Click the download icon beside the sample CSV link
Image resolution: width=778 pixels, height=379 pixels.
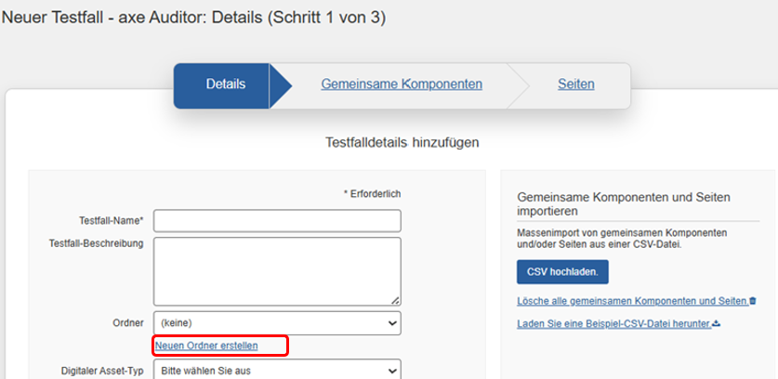[715, 323]
